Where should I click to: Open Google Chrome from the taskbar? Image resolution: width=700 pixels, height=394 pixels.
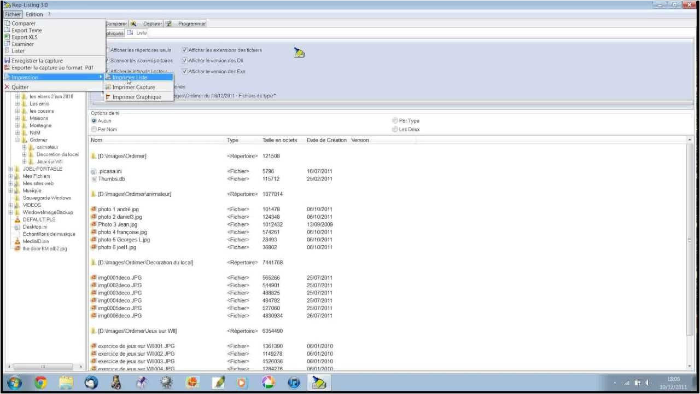click(42, 384)
